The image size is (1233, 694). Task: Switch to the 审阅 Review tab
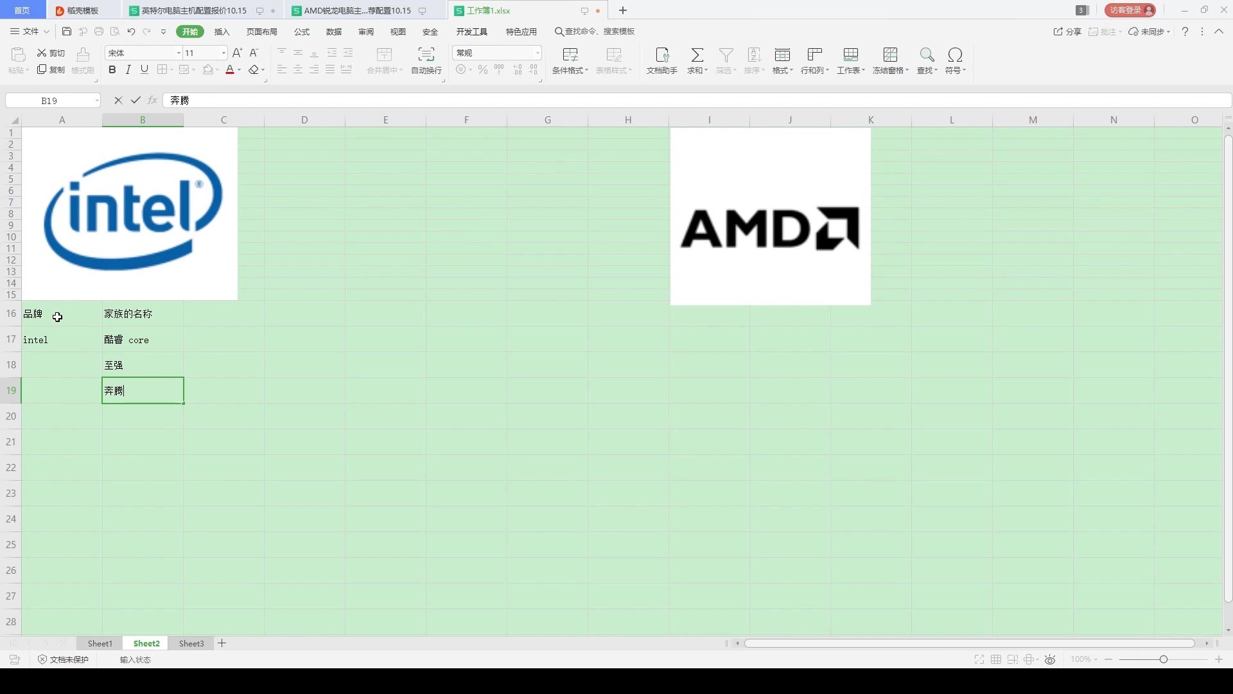click(366, 31)
